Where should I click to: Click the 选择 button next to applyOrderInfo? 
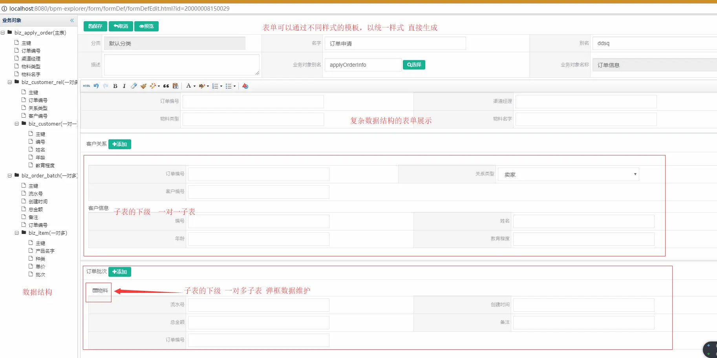(414, 64)
